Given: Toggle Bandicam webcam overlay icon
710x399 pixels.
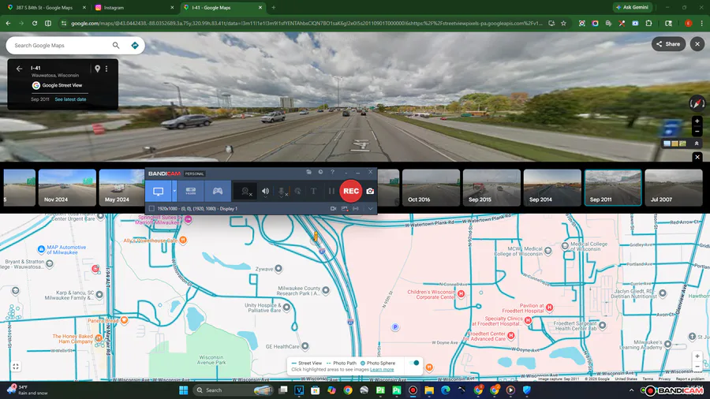Looking at the screenshot, I should tap(246, 192).
